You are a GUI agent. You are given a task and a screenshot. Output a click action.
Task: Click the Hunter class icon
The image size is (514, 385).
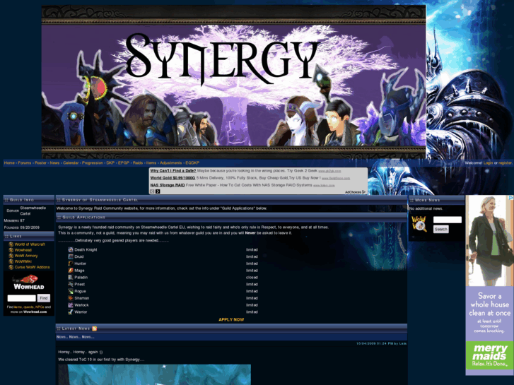coord(71,263)
